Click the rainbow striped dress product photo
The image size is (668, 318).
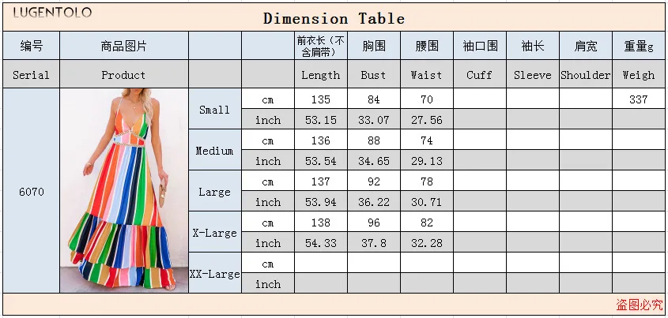click(x=123, y=190)
